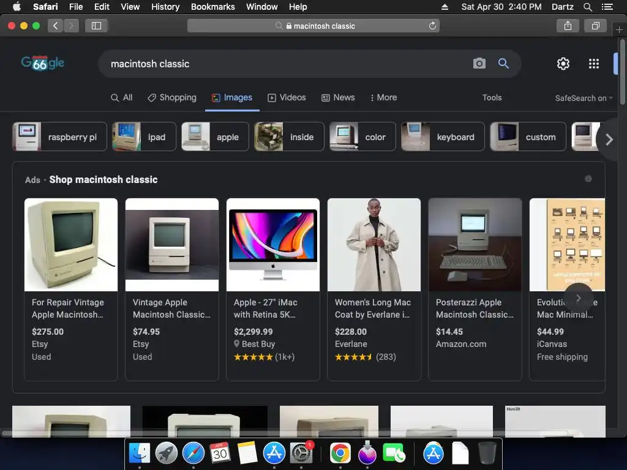
Task: Filter images by keyboard chip
Action: pos(443,136)
